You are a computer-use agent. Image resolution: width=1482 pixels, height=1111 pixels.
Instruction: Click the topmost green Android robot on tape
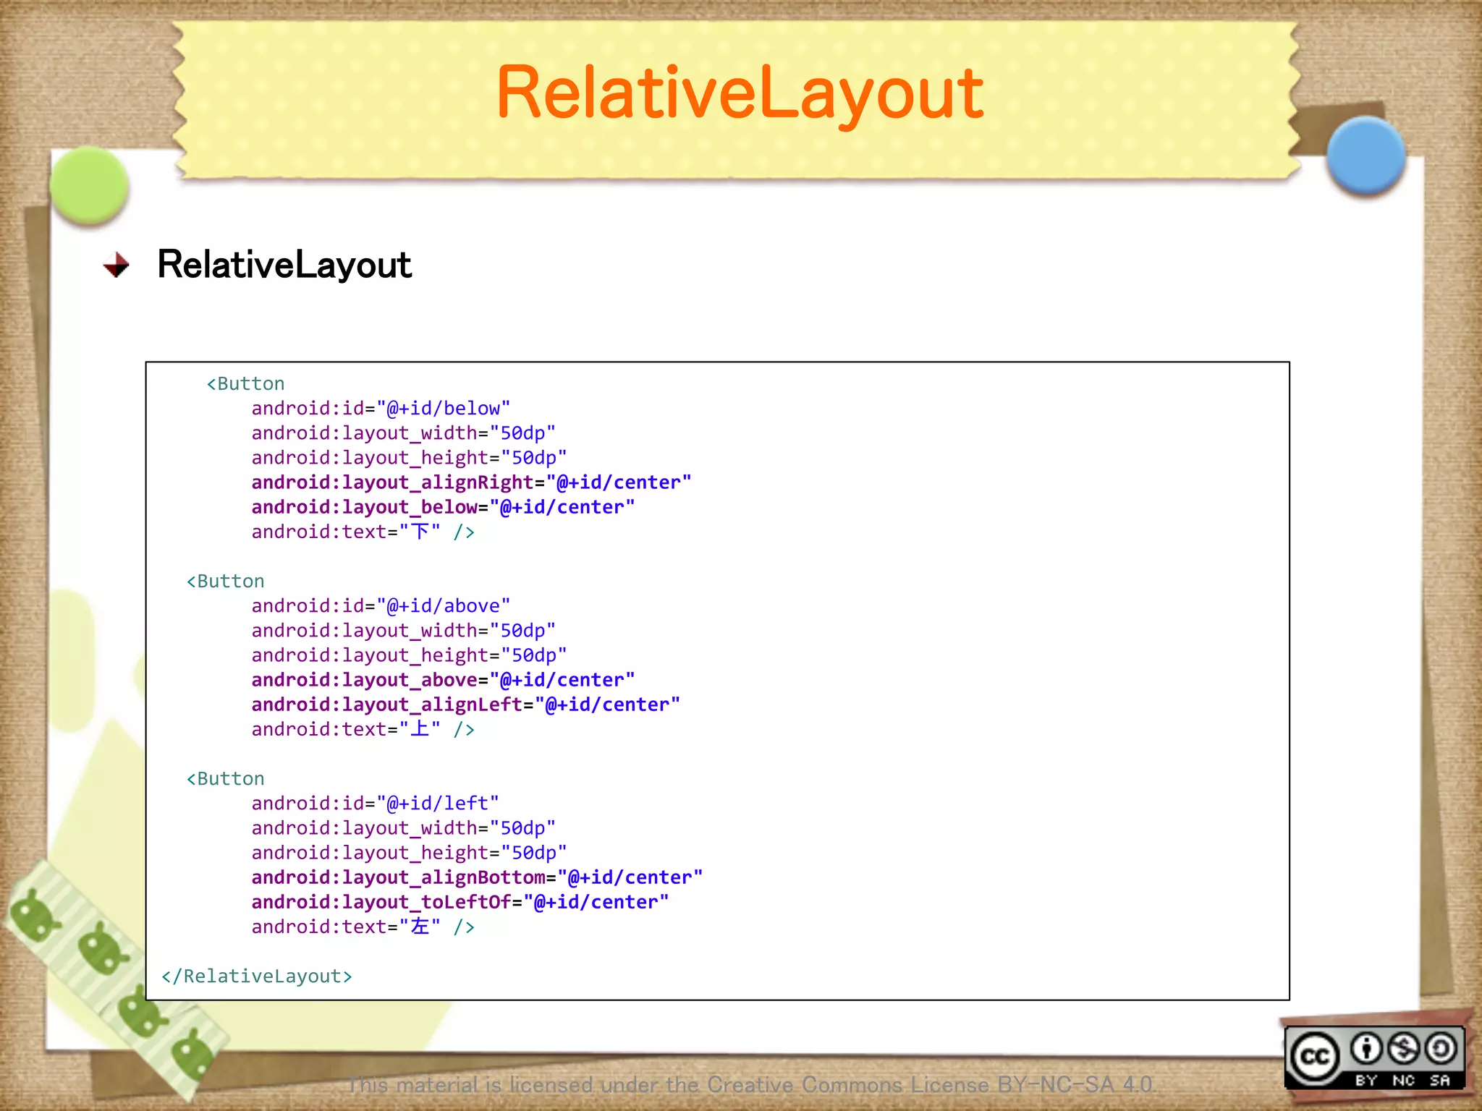[x=33, y=916]
